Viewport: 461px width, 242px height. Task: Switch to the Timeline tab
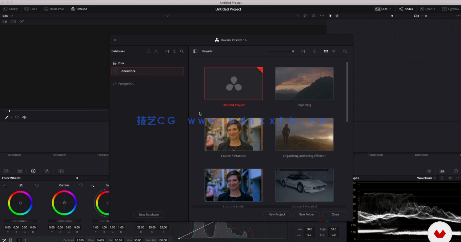click(79, 9)
